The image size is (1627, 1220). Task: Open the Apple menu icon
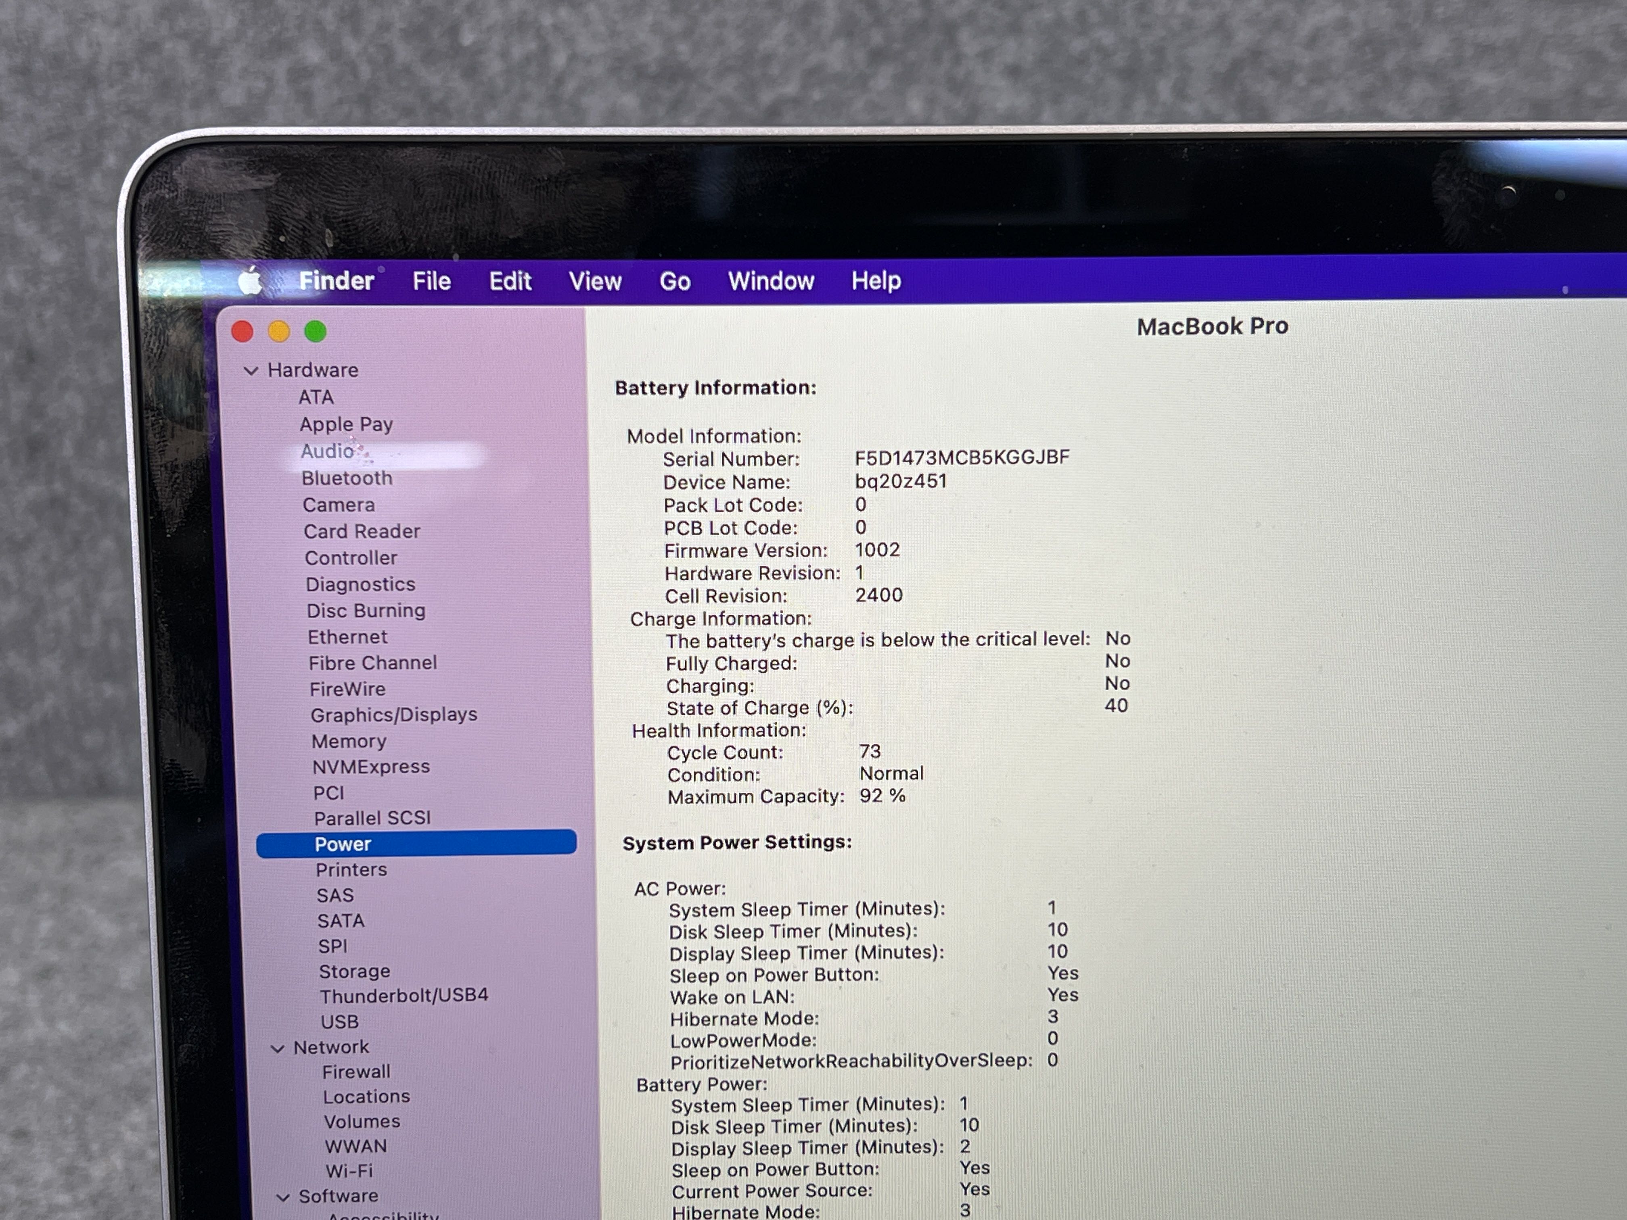250,281
